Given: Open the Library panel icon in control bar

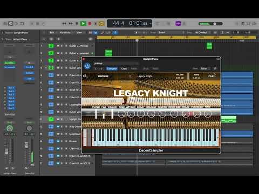Looking at the screenshot, I should click(5, 24).
